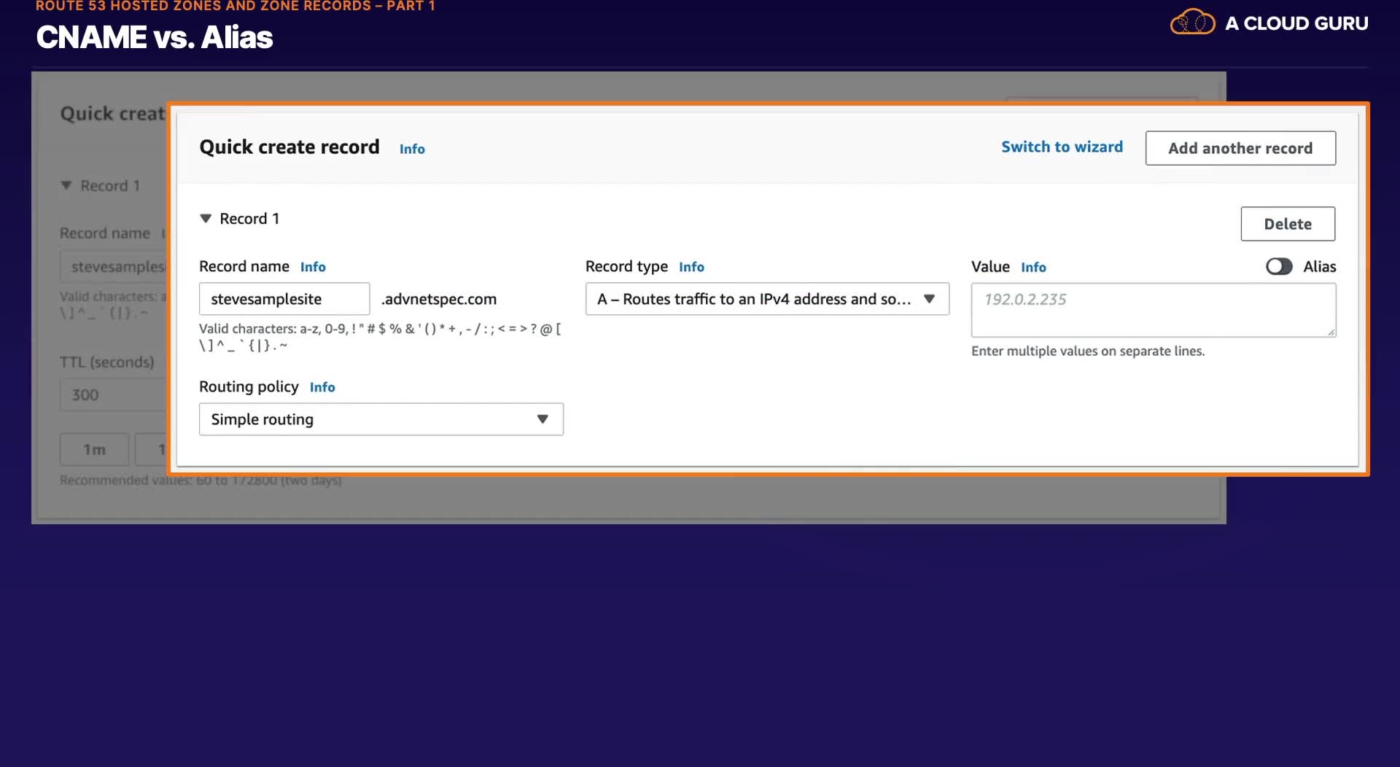
Task: Collapse the Record 1 triangle in the dialog
Action: tap(206, 219)
